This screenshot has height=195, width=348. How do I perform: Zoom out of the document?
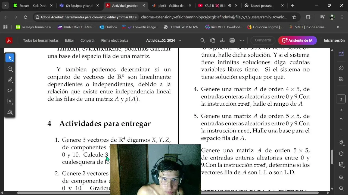point(341,188)
